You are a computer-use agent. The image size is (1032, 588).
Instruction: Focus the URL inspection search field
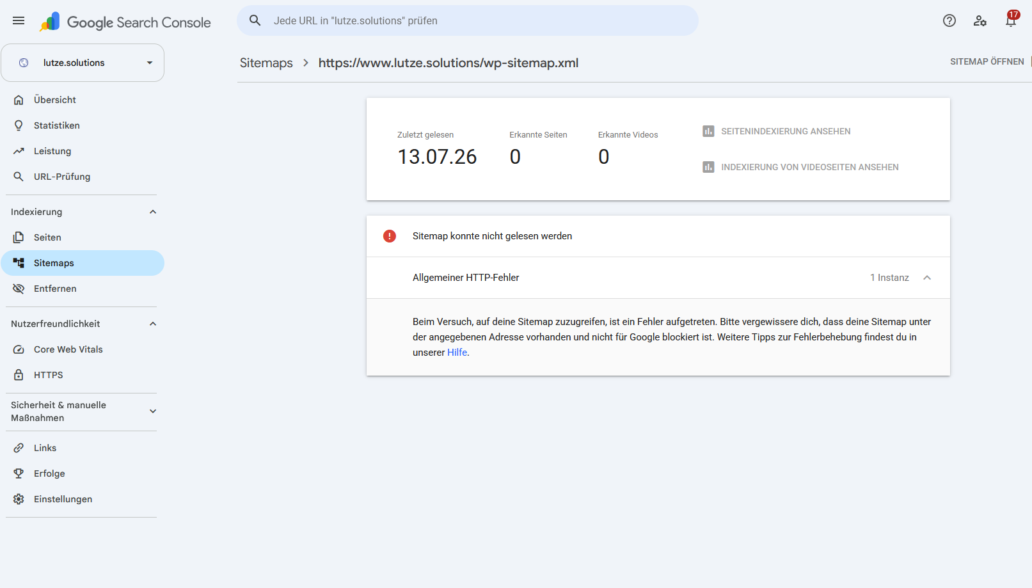point(468,20)
